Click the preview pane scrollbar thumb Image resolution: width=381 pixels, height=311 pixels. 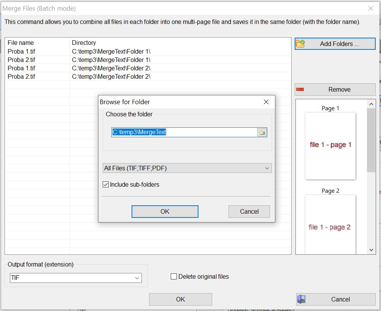pos(371,140)
